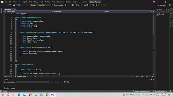This screenshot has width=173, height=97.
Task: Collapse the public class Program region
Action: (16, 65)
